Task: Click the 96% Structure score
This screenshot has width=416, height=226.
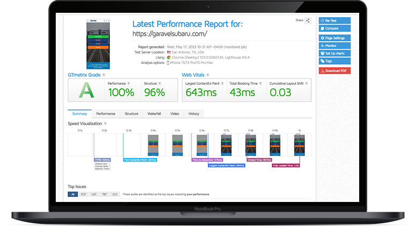Action: click(x=154, y=92)
